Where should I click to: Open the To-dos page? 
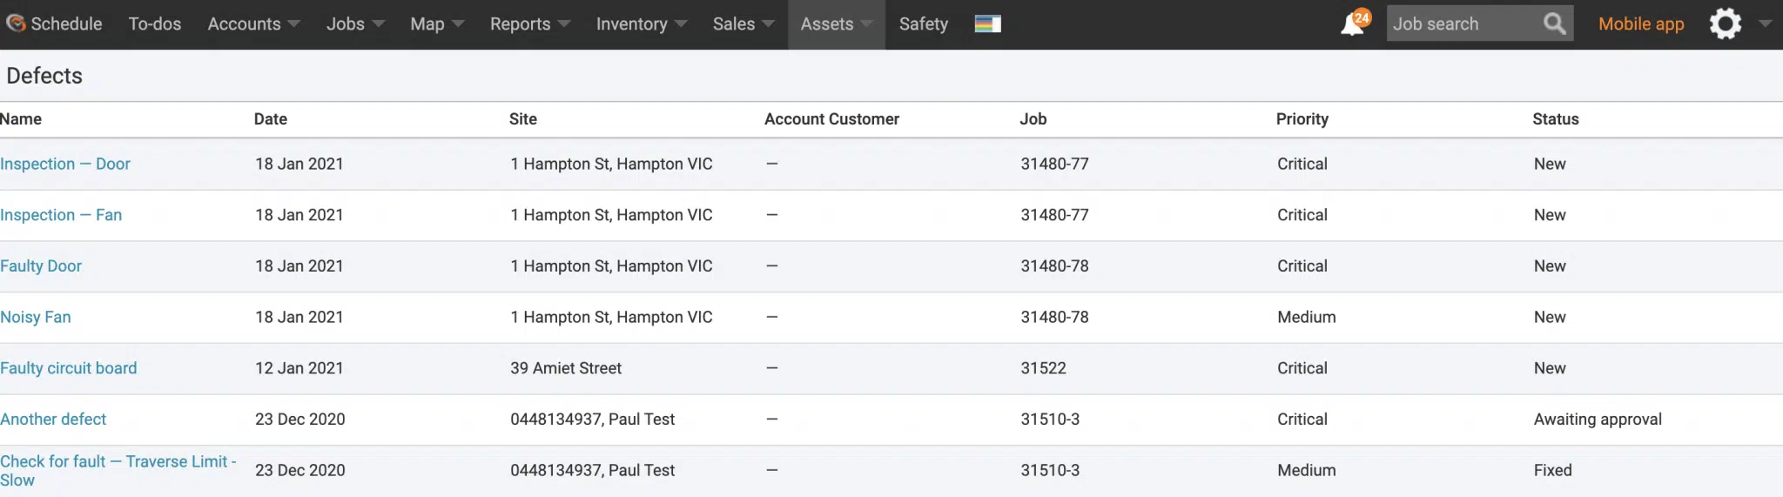[155, 24]
